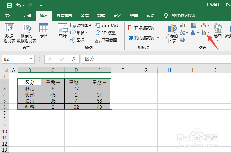Select column header H

click(169, 70)
